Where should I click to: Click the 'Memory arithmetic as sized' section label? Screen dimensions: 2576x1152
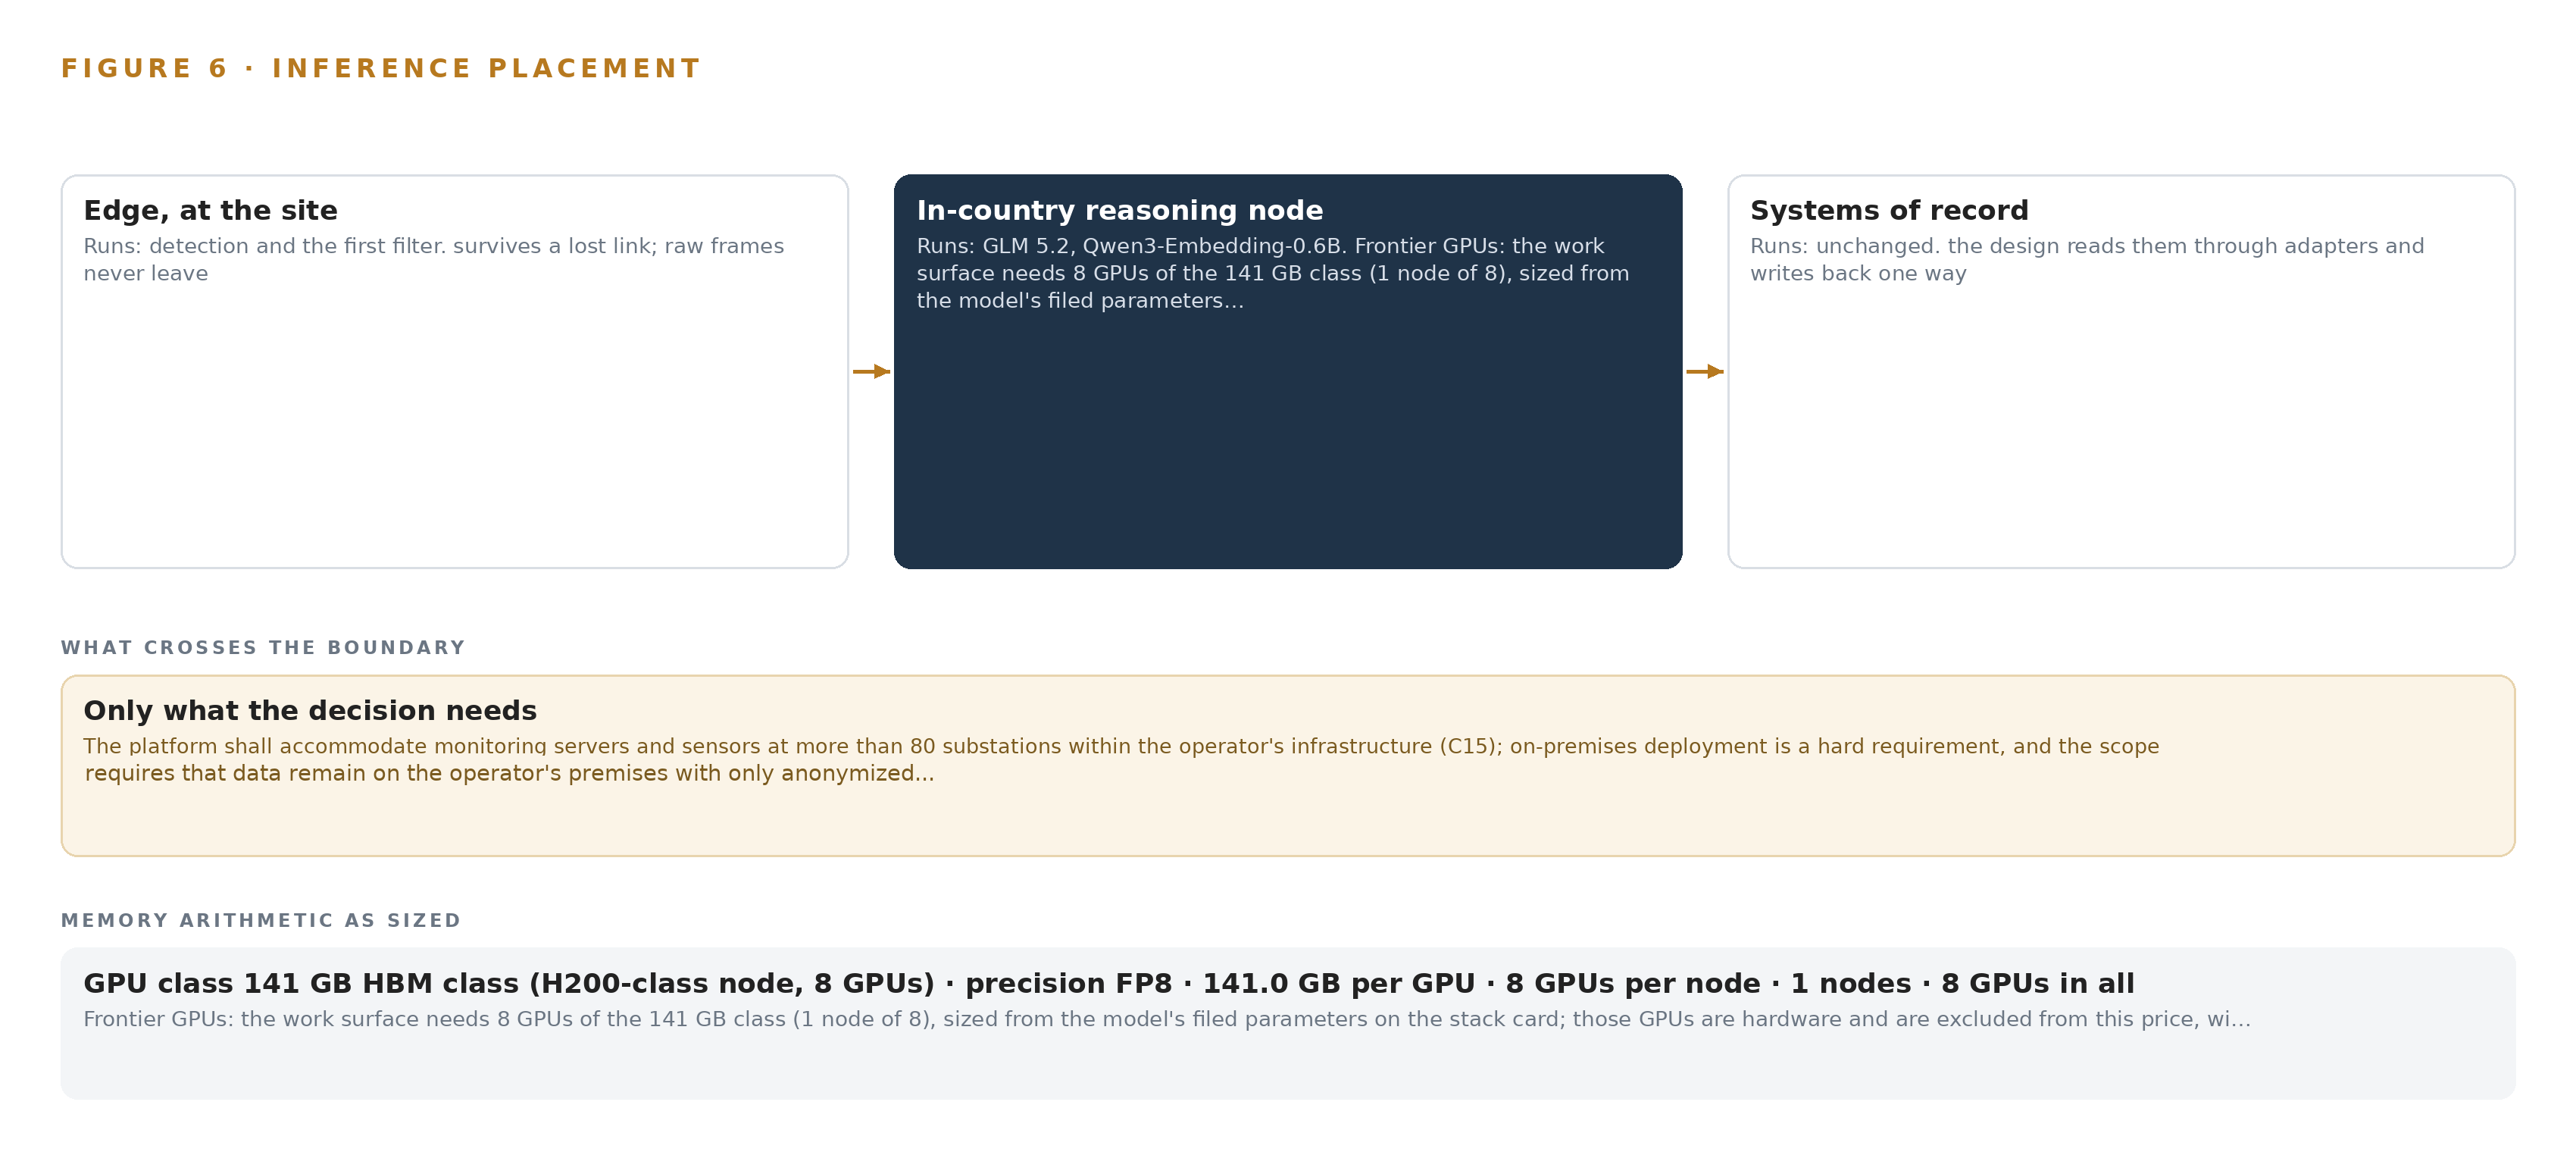pos(261,920)
